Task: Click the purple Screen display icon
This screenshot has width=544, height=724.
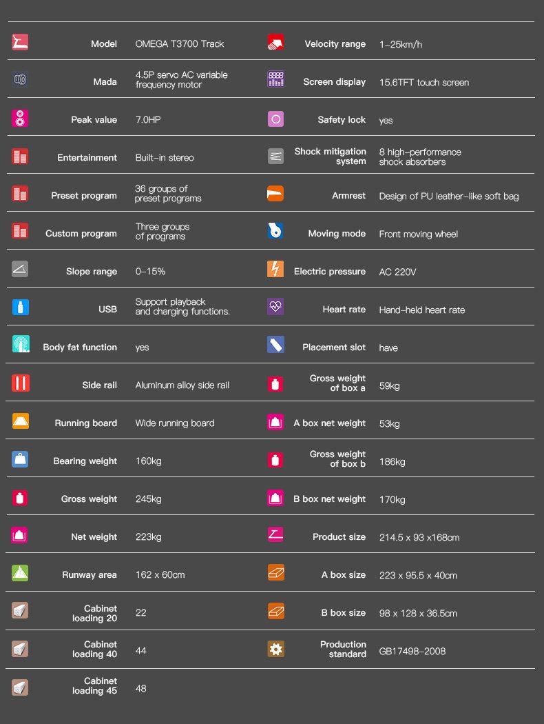Action: 275,80
